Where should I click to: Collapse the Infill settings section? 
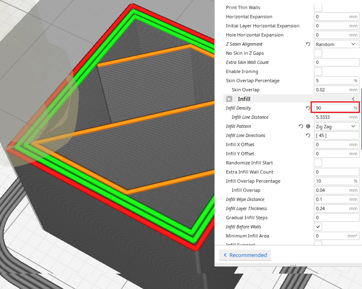(353, 99)
